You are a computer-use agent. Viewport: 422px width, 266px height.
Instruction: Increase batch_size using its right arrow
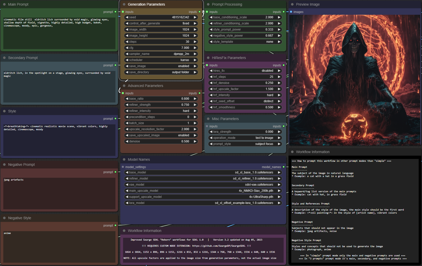[x=195, y=123]
